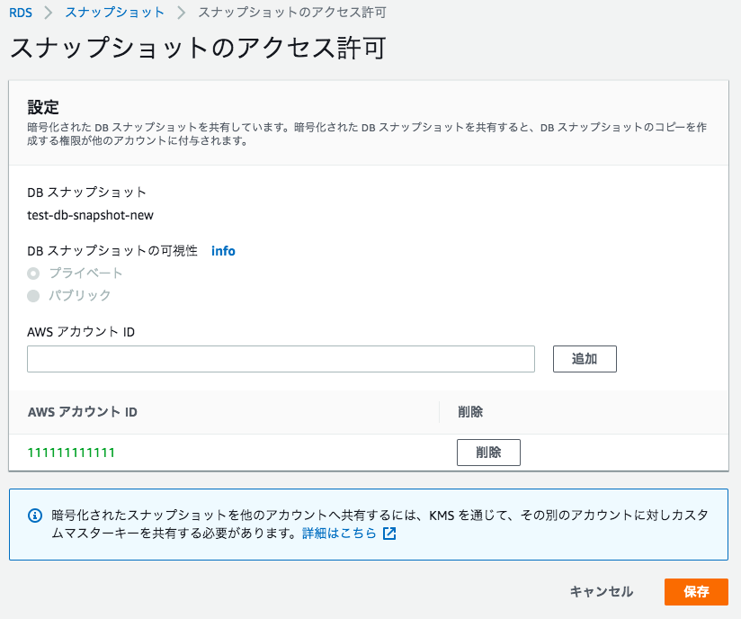Screen dimensions: 741x619
Task: Click 削除 button for account 111111111111
Action: coord(488,453)
